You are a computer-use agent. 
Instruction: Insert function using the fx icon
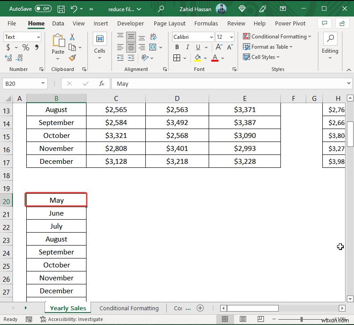101,83
